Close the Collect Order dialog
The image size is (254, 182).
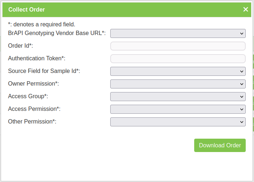tap(246, 9)
